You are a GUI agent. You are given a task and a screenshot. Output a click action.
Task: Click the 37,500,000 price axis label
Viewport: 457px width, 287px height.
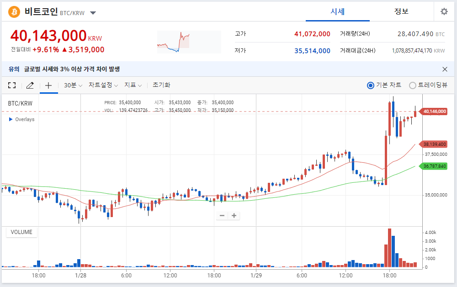[436, 154]
